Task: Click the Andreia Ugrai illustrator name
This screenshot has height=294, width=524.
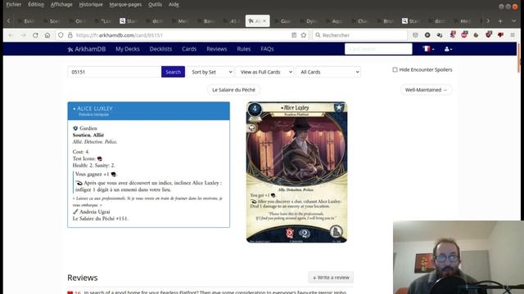Action: pyautogui.click(x=95, y=212)
